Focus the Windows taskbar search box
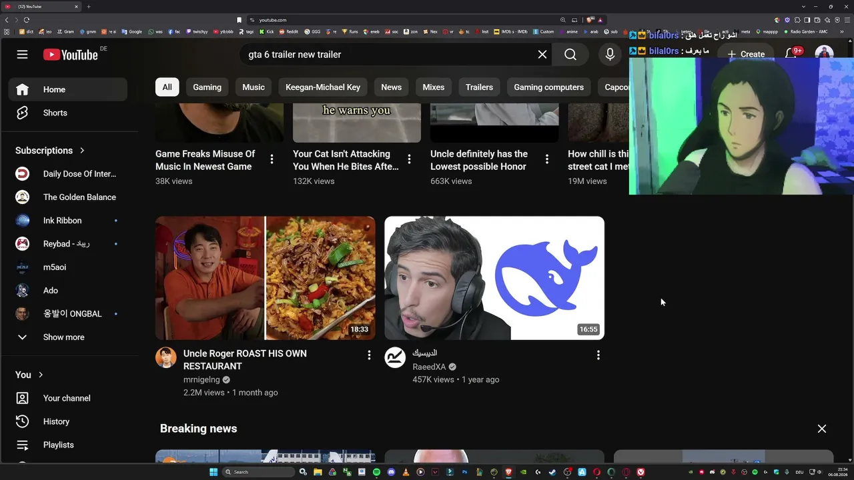Image resolution: width=854 pixels, height=480 pixels. pos(258,472)
